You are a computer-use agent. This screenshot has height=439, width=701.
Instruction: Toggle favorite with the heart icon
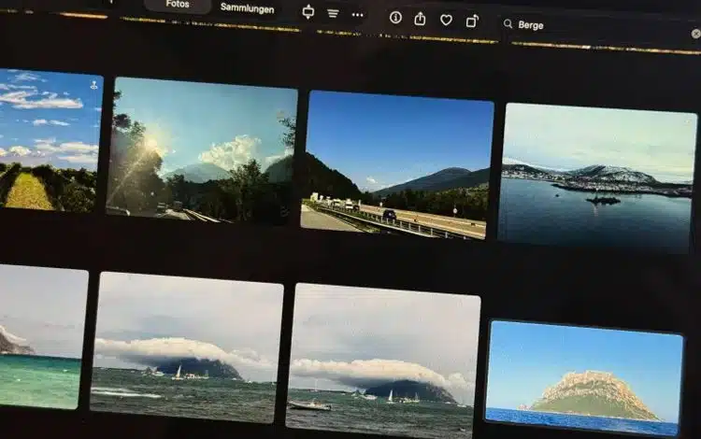[446, 20]
